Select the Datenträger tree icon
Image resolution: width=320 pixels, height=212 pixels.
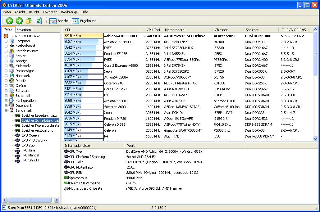pos(12,71)
